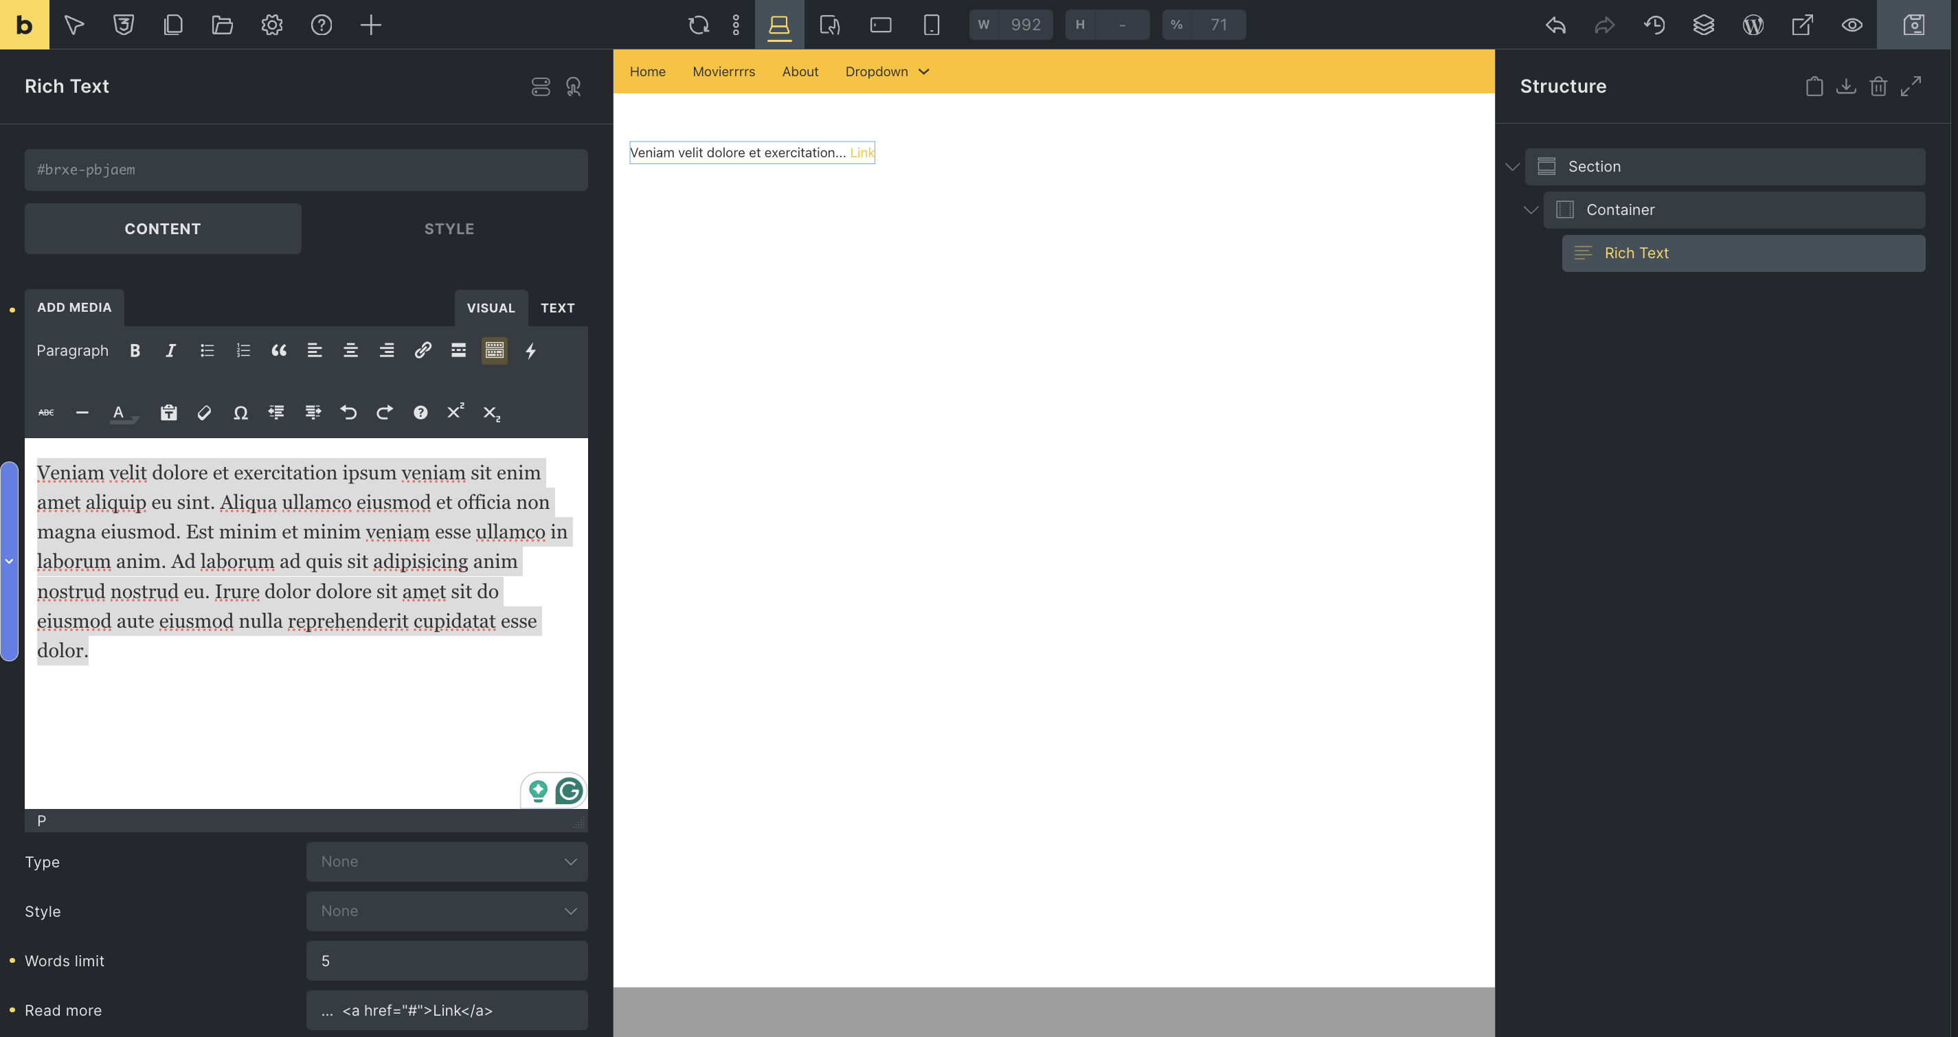Screen dimensions: 1958x1037
Task: Open the pages icon
Action: (x=173, y=25)
